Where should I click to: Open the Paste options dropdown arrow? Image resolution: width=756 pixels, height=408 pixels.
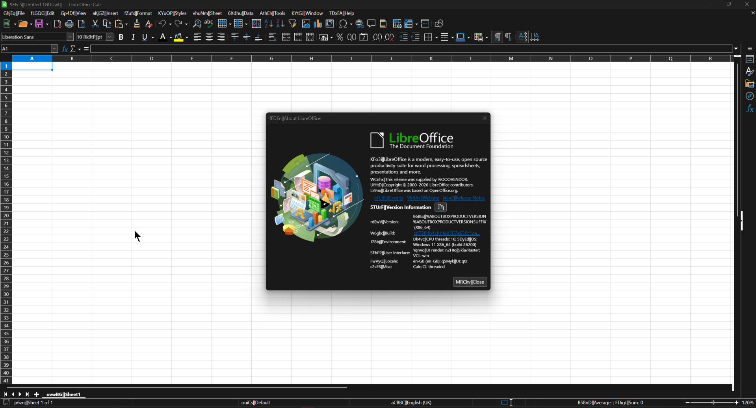(126, 24)
